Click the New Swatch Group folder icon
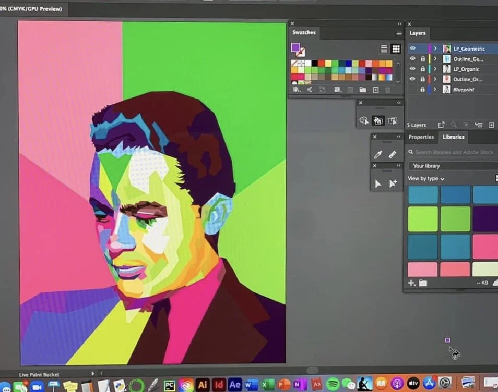The height and width of the screenshot is (392, 498). point(362,90)
